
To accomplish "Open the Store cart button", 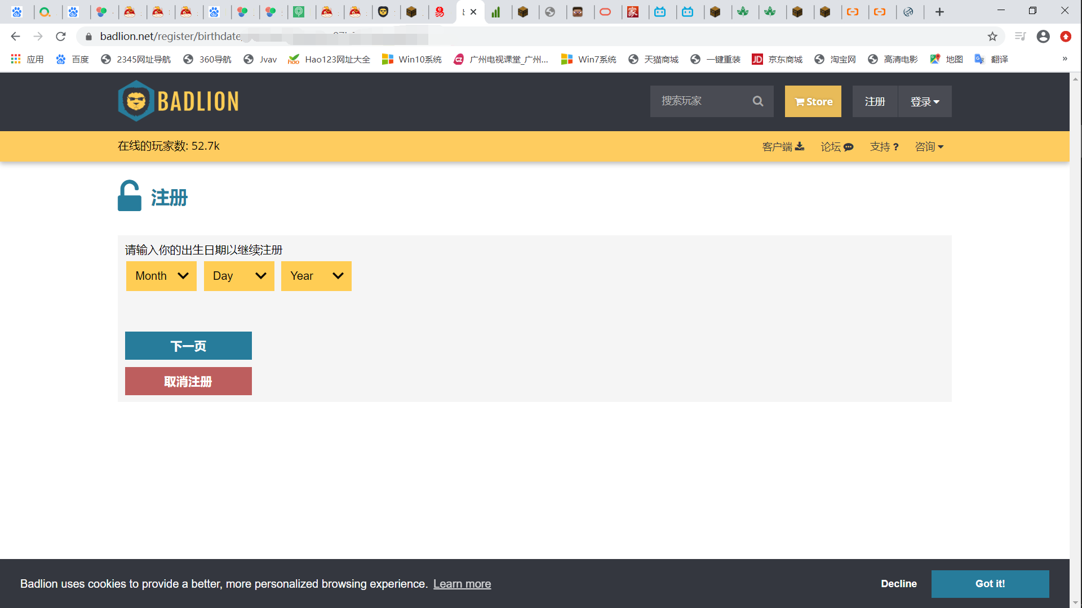I will (x=813, y=101).
